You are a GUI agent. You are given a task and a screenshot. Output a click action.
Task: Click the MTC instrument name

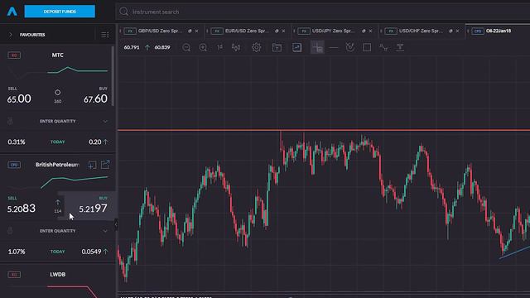(57, 55)
